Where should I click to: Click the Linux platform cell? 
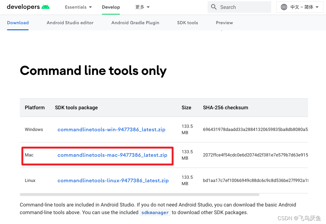[x=30, y=180]
